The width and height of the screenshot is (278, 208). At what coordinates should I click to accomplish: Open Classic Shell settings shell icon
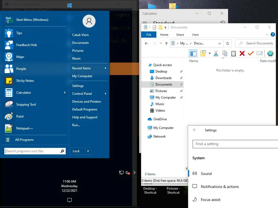(x=270, y=53)
